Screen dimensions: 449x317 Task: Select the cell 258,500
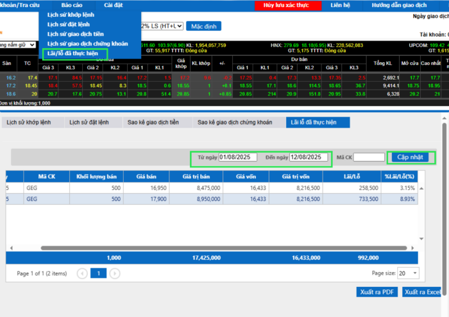(x=352, y=188)
